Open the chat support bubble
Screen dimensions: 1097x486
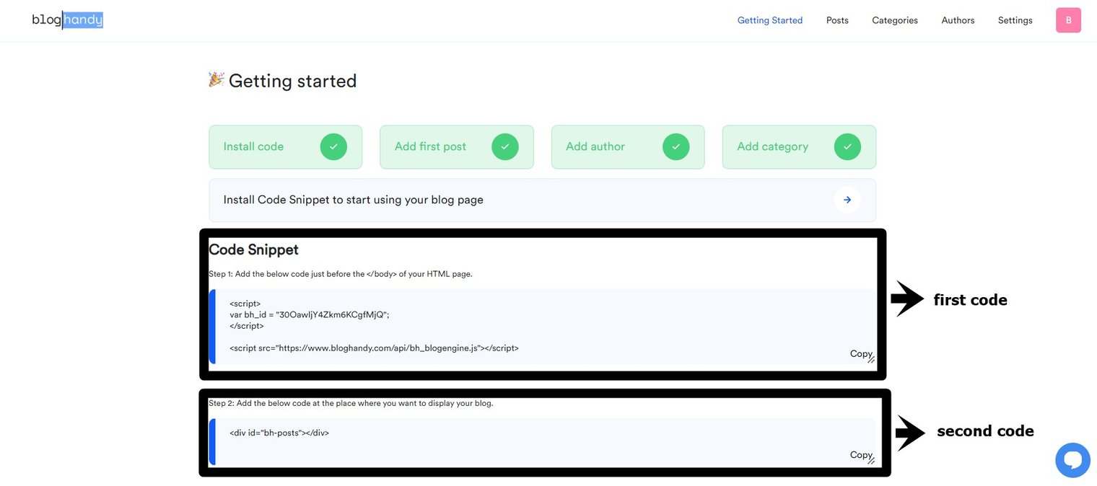(x=1072, y=460)
